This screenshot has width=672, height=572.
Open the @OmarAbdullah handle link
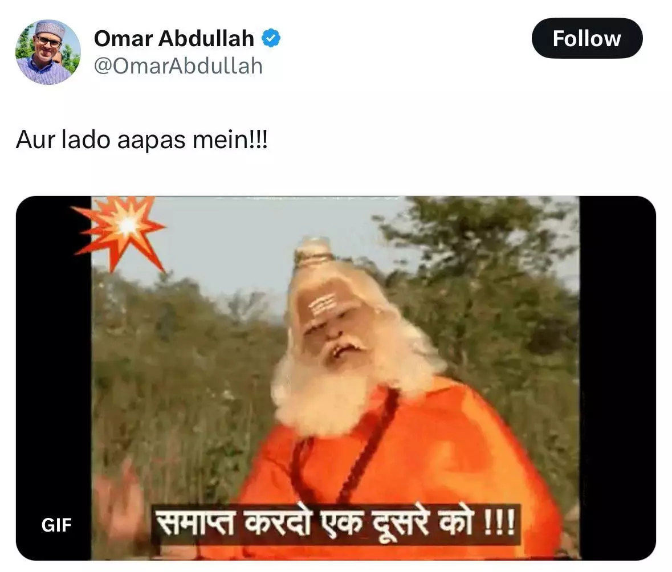(x=178, y=66)
